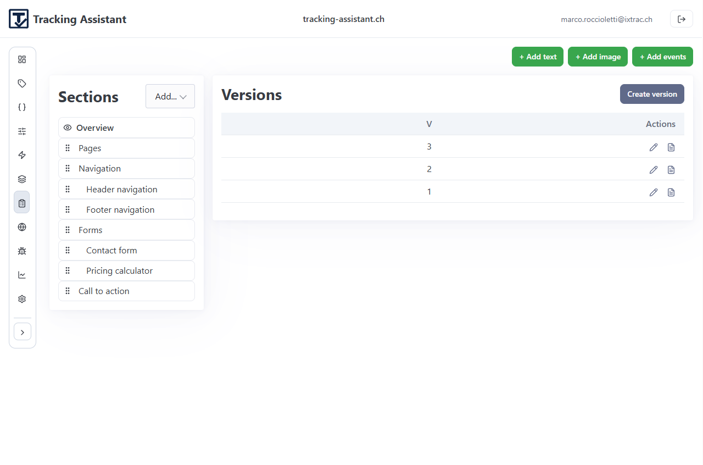Click the line chart icon in sidebar
Screen dimensions: 703x465
click(x=22, y=275)
